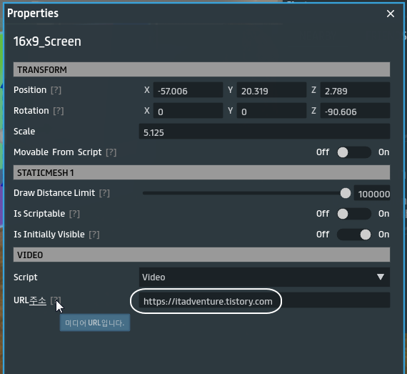Open the Is Initially Visible help icon
Viewport: 407px width, 374px height.
pos(94,235)
